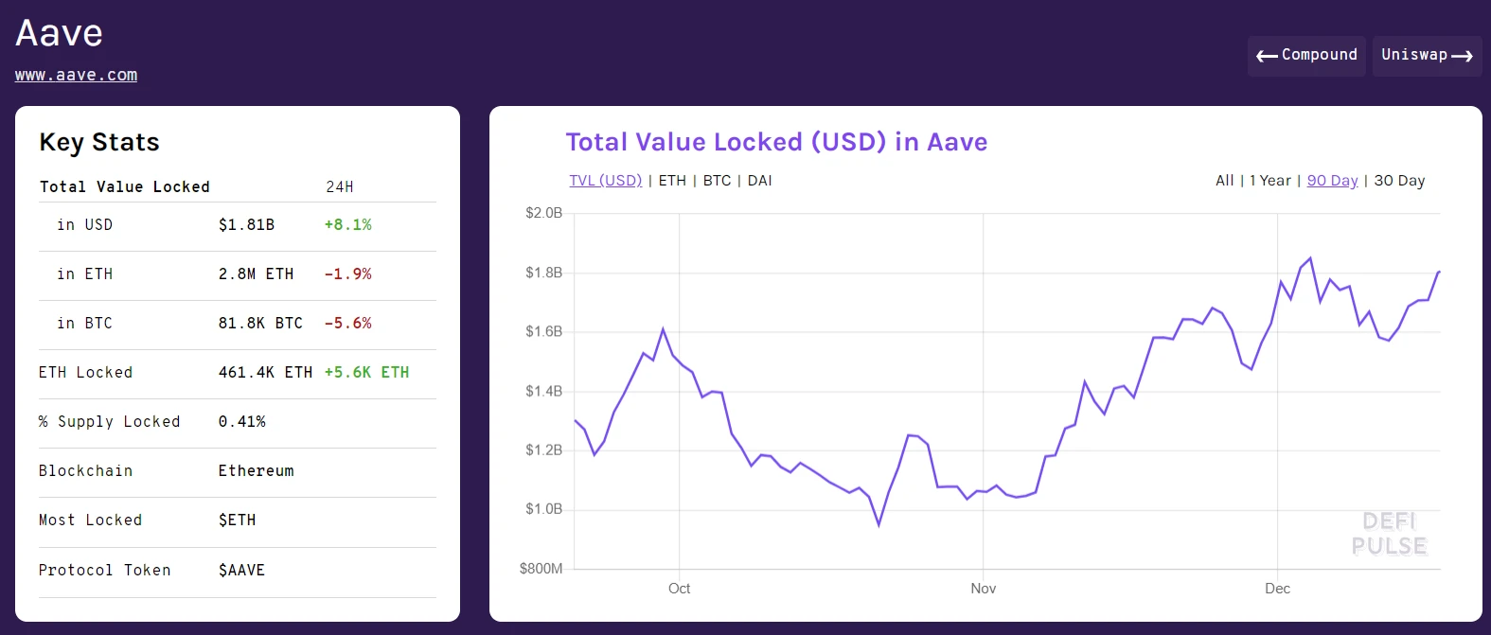Click the DEFI PULSE watermark on the chart

coord(1388,535)
